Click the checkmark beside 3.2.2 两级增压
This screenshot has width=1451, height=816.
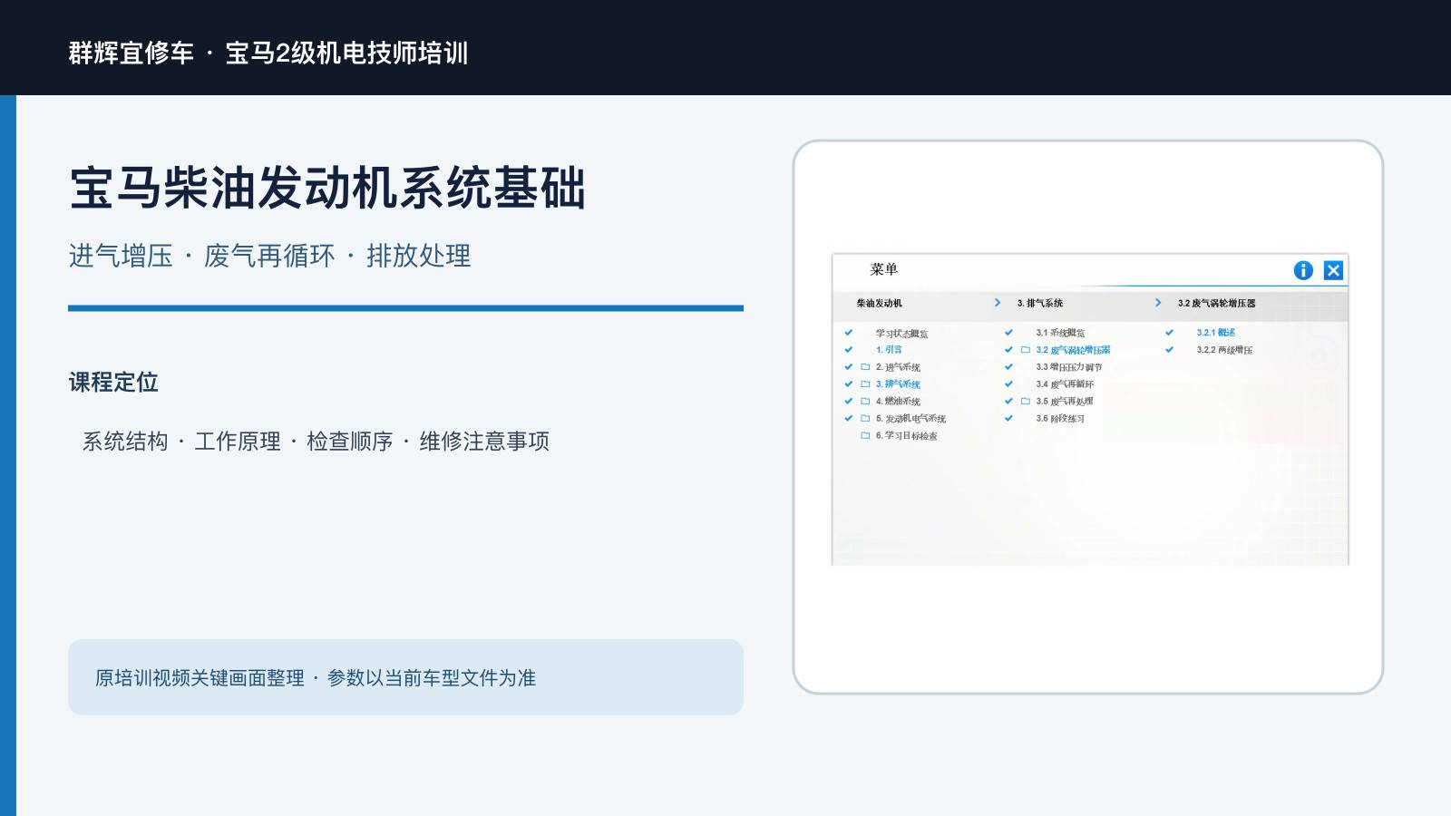click(x=1170, y=350)
